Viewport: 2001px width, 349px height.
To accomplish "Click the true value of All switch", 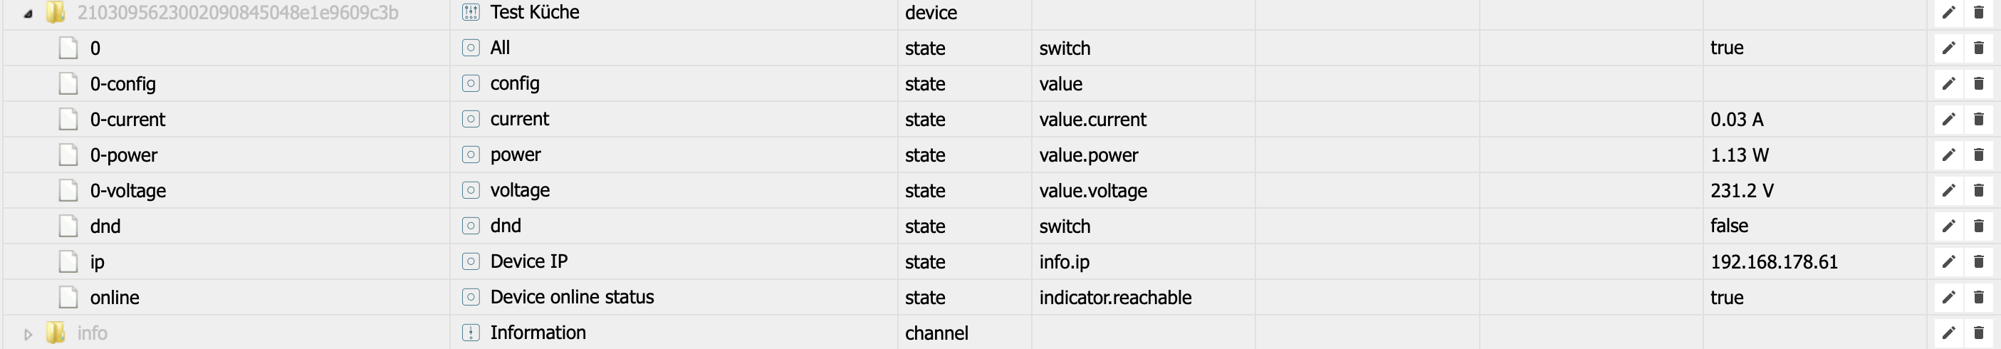I will pos(1726,48).
